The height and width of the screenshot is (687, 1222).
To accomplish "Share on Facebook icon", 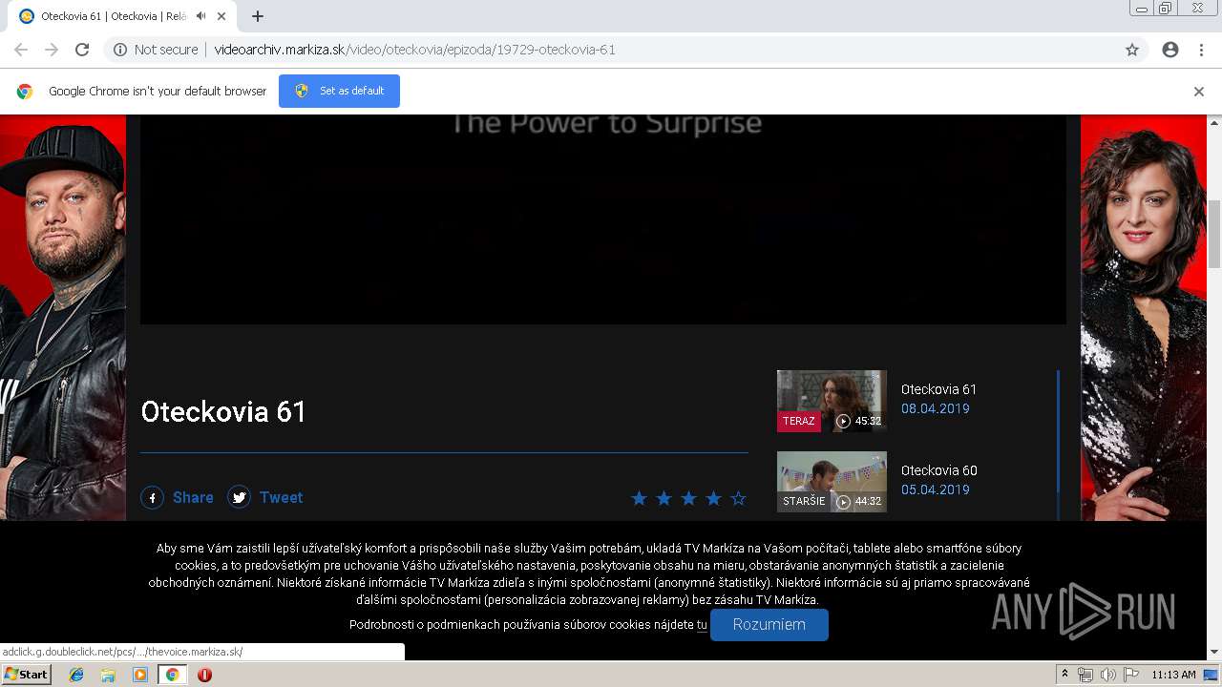I will click(153, 497).
